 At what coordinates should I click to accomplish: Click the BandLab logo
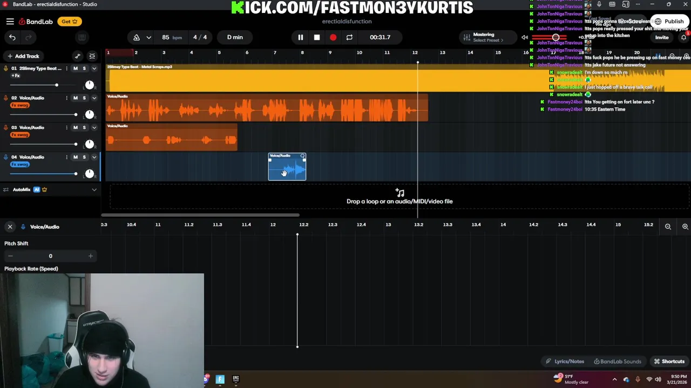click(x=36, y=22)
